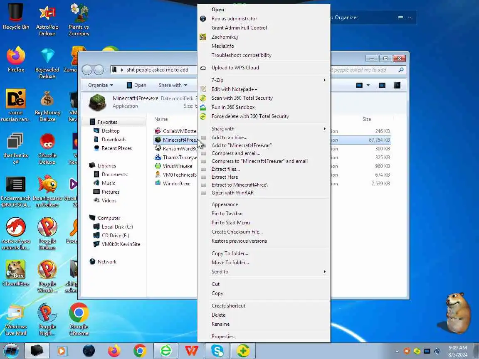The height and width of the screenshot is (359, 479).
Task: Open Downloads in navigation pane
Action: 114,140
